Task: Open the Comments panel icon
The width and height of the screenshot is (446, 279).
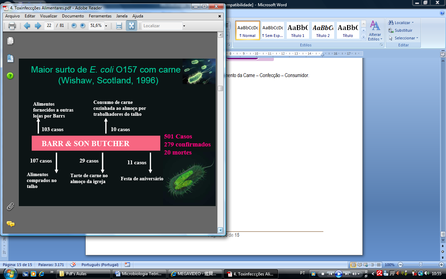Action: tap(10, 224)
